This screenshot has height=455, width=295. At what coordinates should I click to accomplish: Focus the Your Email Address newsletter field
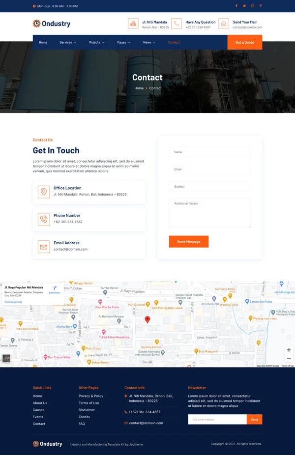pyautogui.click(x=217, y=420)
